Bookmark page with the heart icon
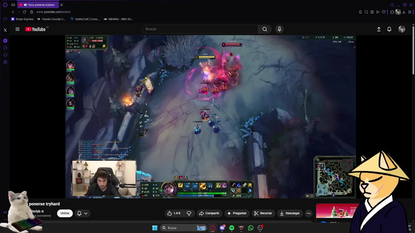Image resolution: width=415 pixels, height=233 pixels. (384, 12)
